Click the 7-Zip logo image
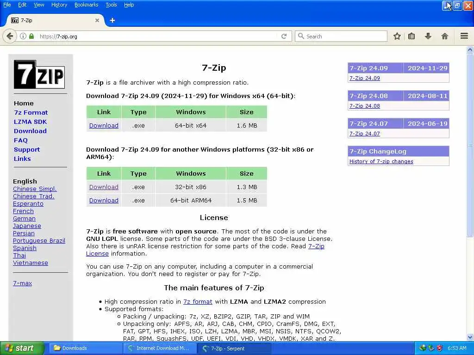The width and height of the screenshot is (474, 355). (39, 74)
